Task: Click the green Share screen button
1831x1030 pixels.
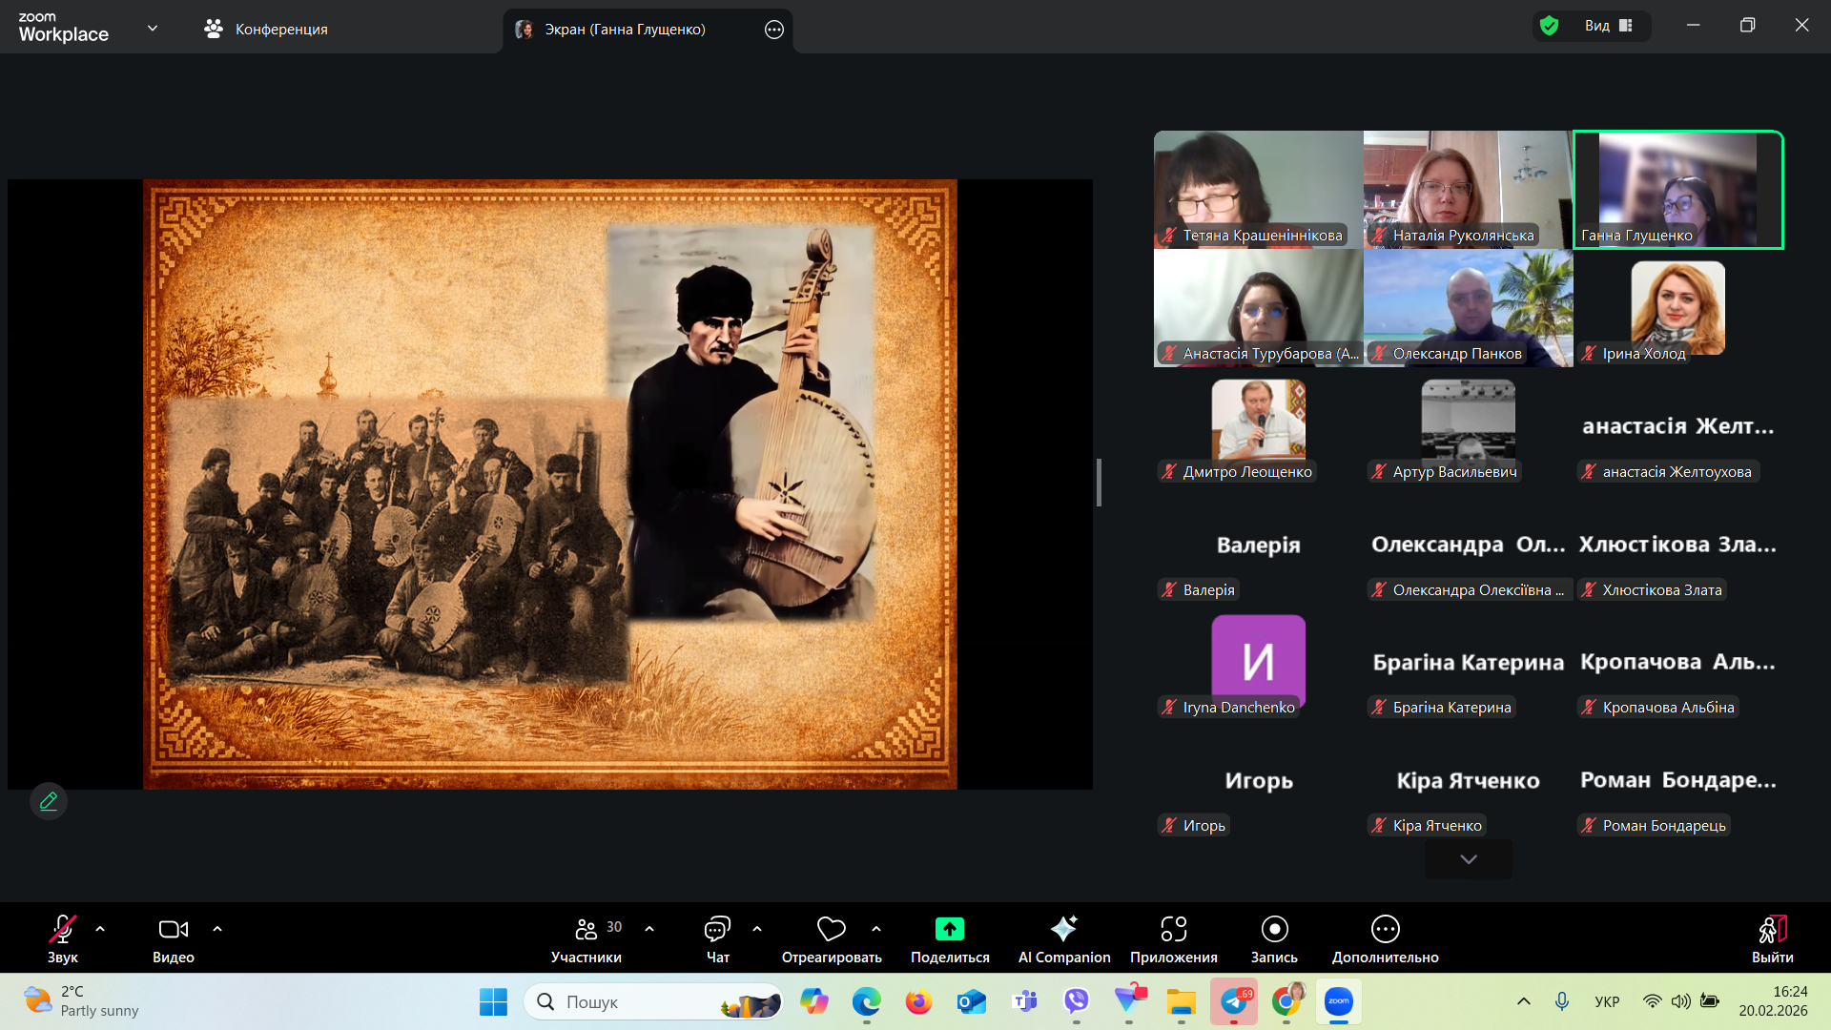Action: coord(950,929)
